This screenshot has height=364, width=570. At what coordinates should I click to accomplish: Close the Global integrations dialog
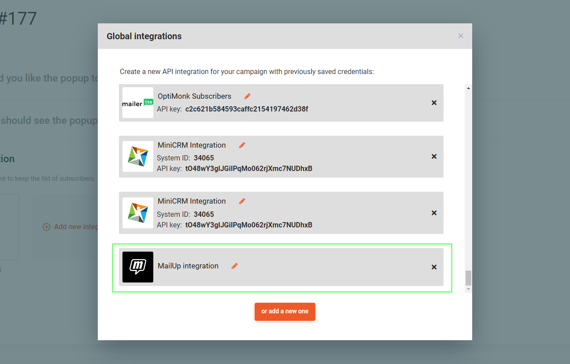point(461,36)
